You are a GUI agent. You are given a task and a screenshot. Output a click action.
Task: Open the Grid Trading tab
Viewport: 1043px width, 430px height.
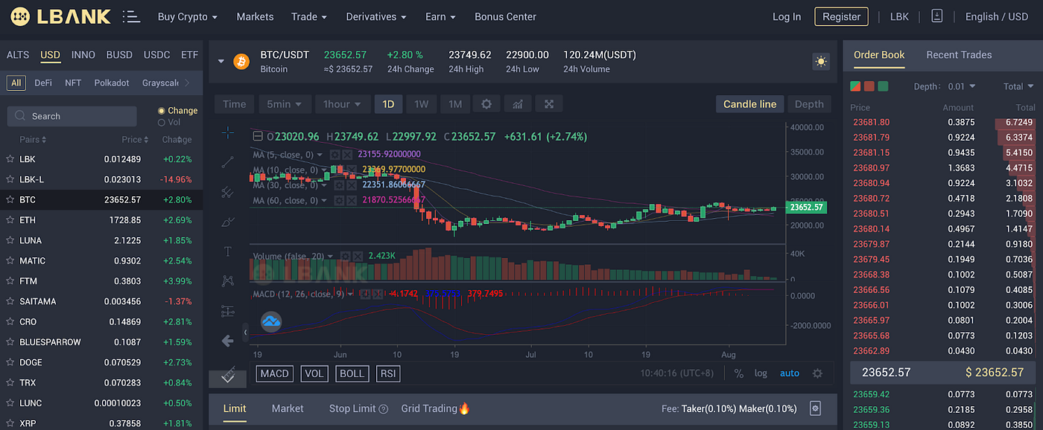[436, 408]
